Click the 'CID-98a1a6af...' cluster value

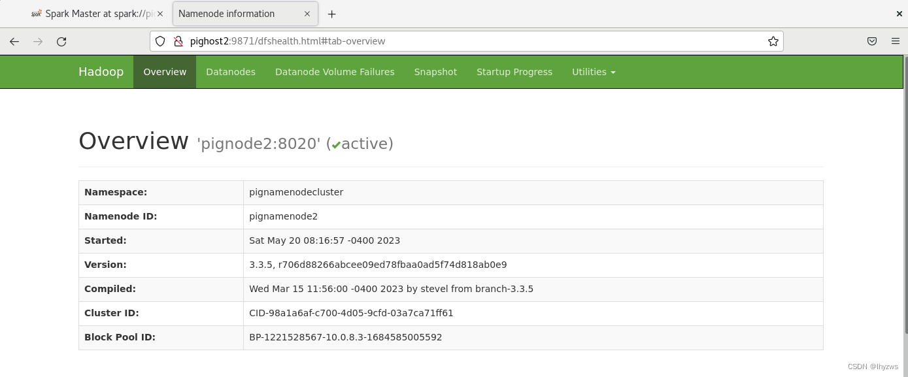click(351, 313)
